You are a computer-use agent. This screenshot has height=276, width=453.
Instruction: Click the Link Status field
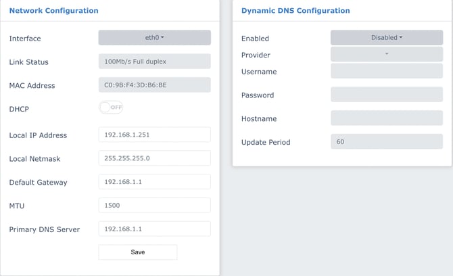(154, 62)
